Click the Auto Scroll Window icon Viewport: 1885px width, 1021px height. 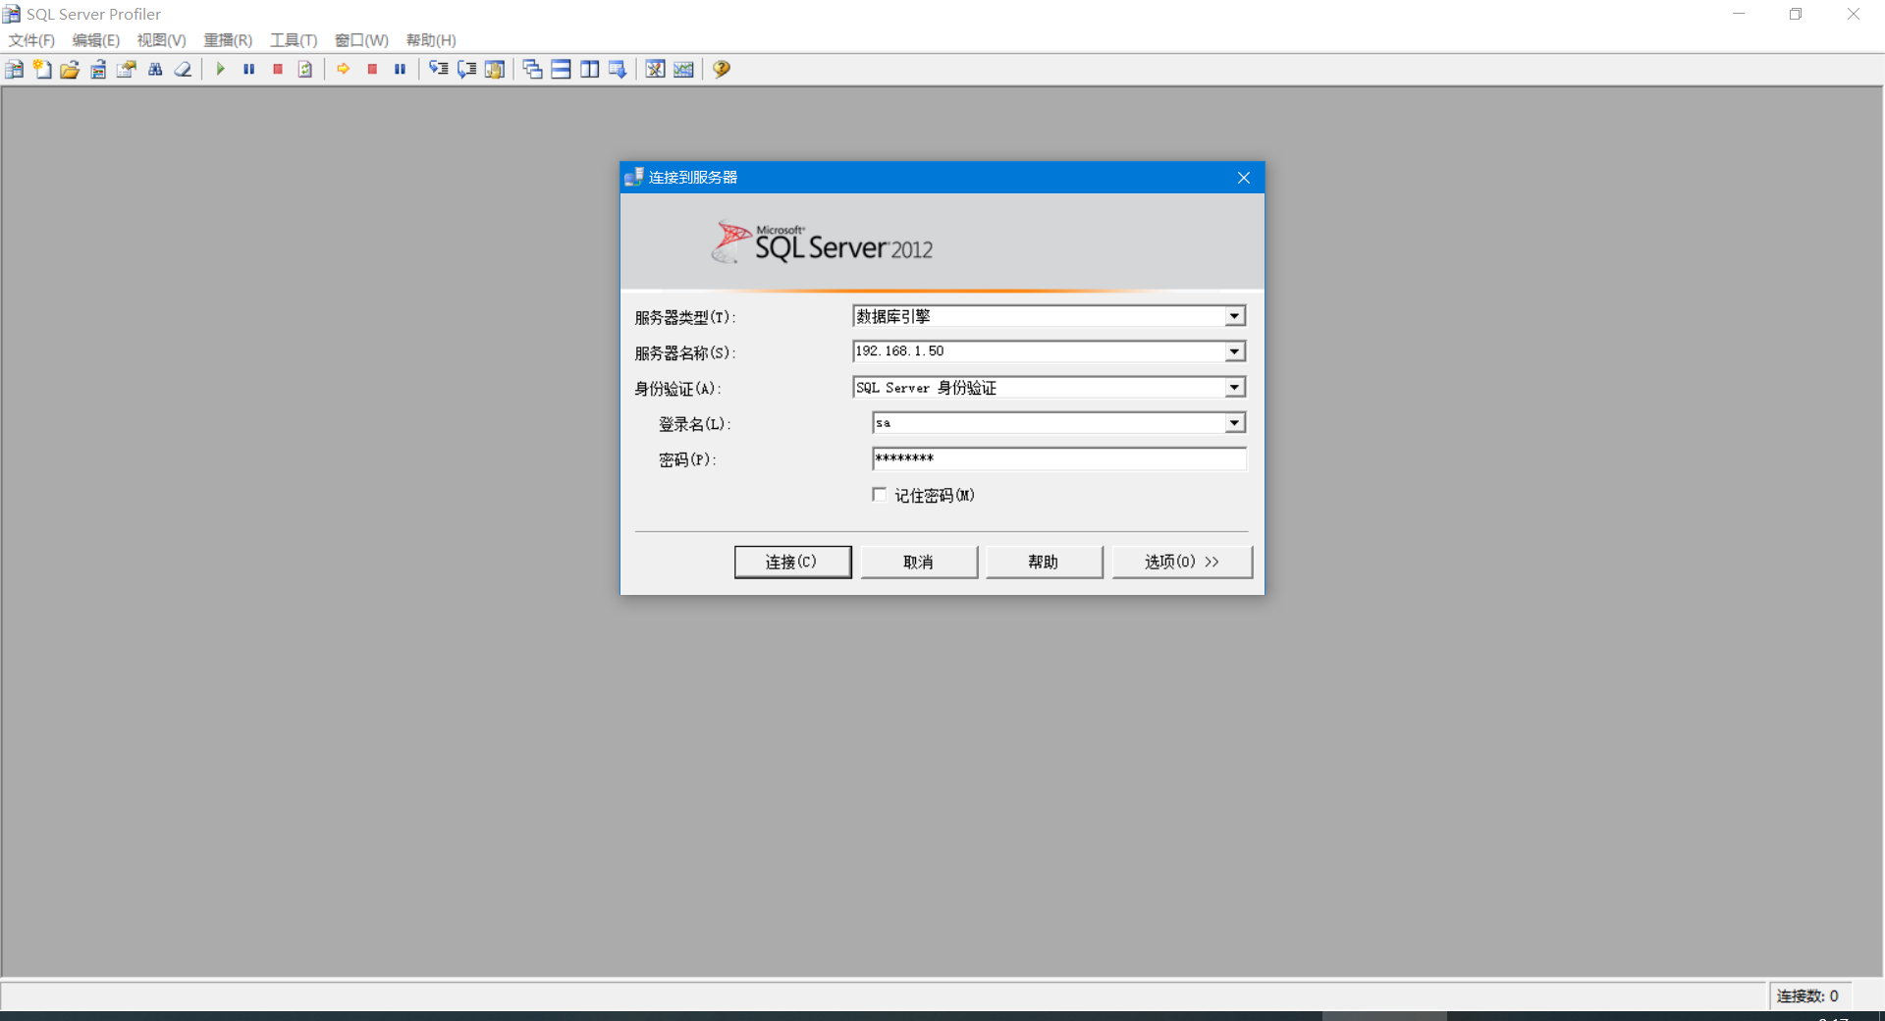[x=618, y=69]
